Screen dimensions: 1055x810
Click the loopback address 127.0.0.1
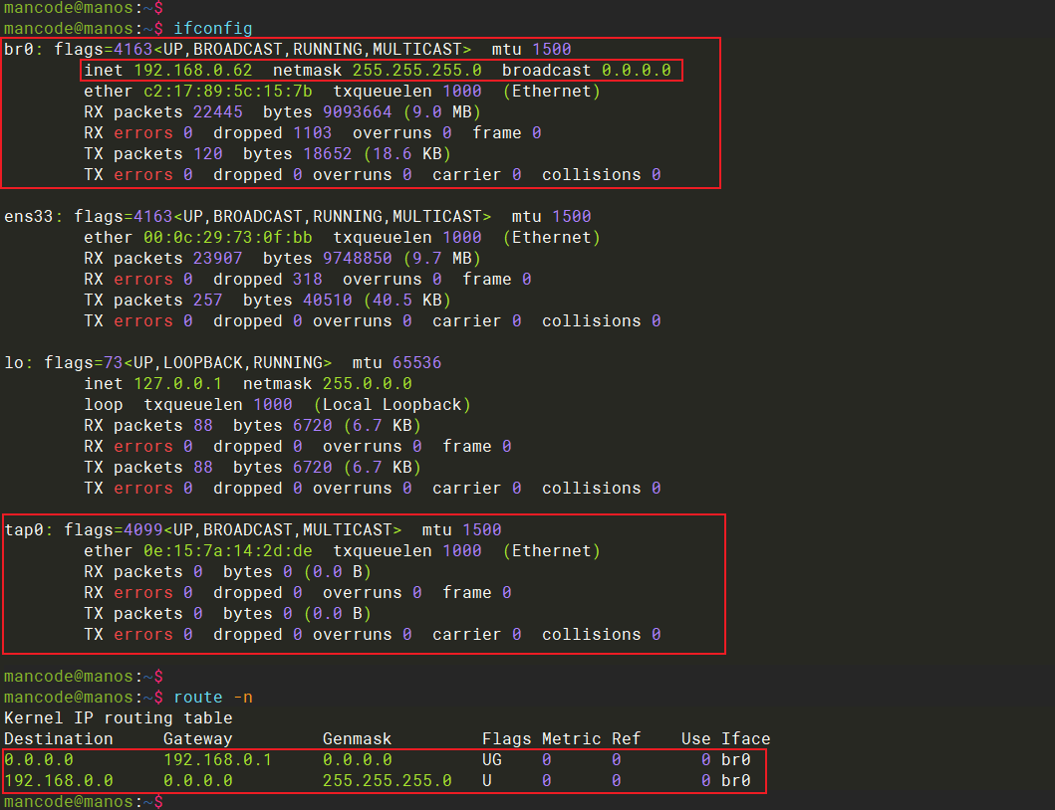click(177, 384)
